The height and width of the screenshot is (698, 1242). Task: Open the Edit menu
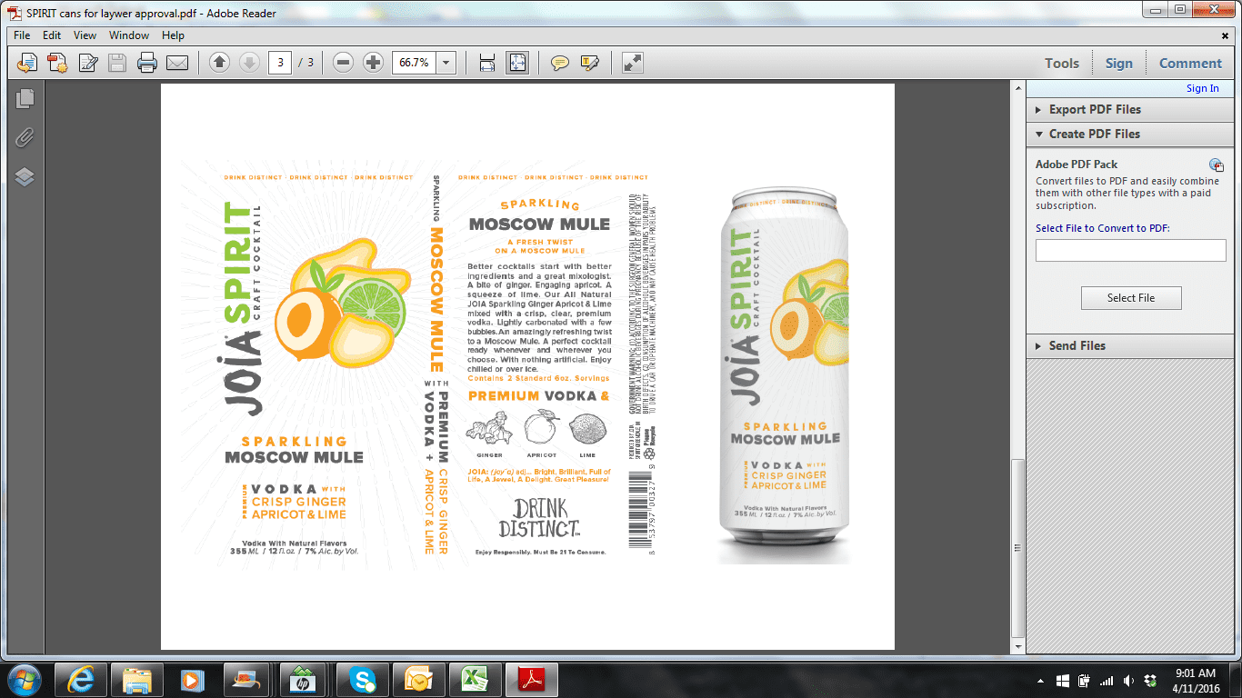pos(52,35)
